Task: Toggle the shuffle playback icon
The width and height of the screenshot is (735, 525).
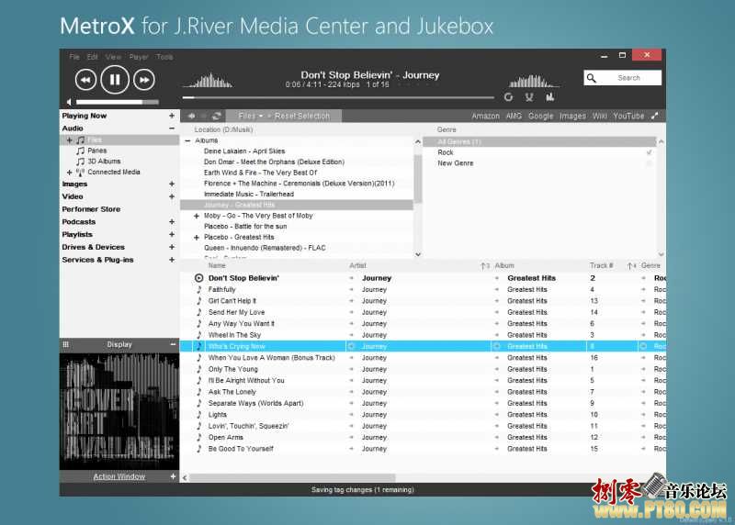Action: click(529, 97)
